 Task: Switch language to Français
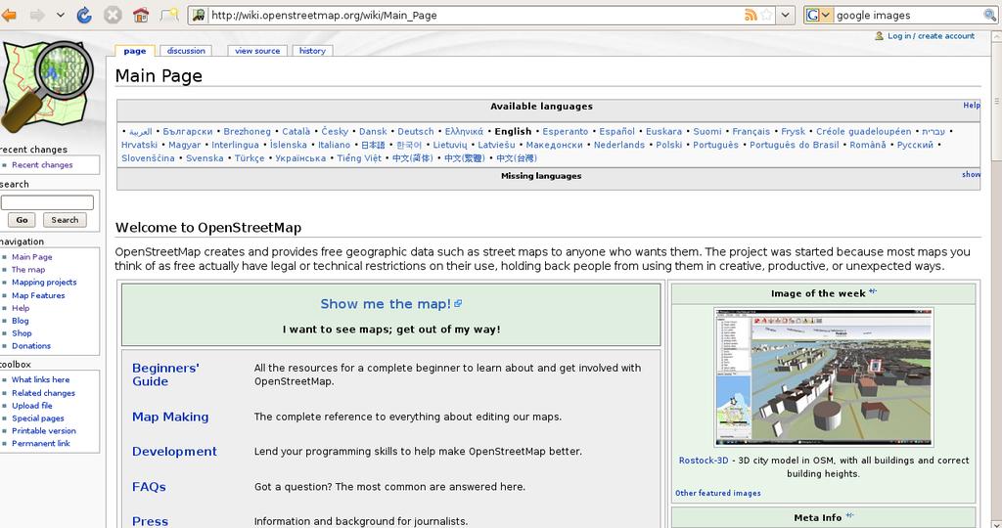(x=751, y=132)
